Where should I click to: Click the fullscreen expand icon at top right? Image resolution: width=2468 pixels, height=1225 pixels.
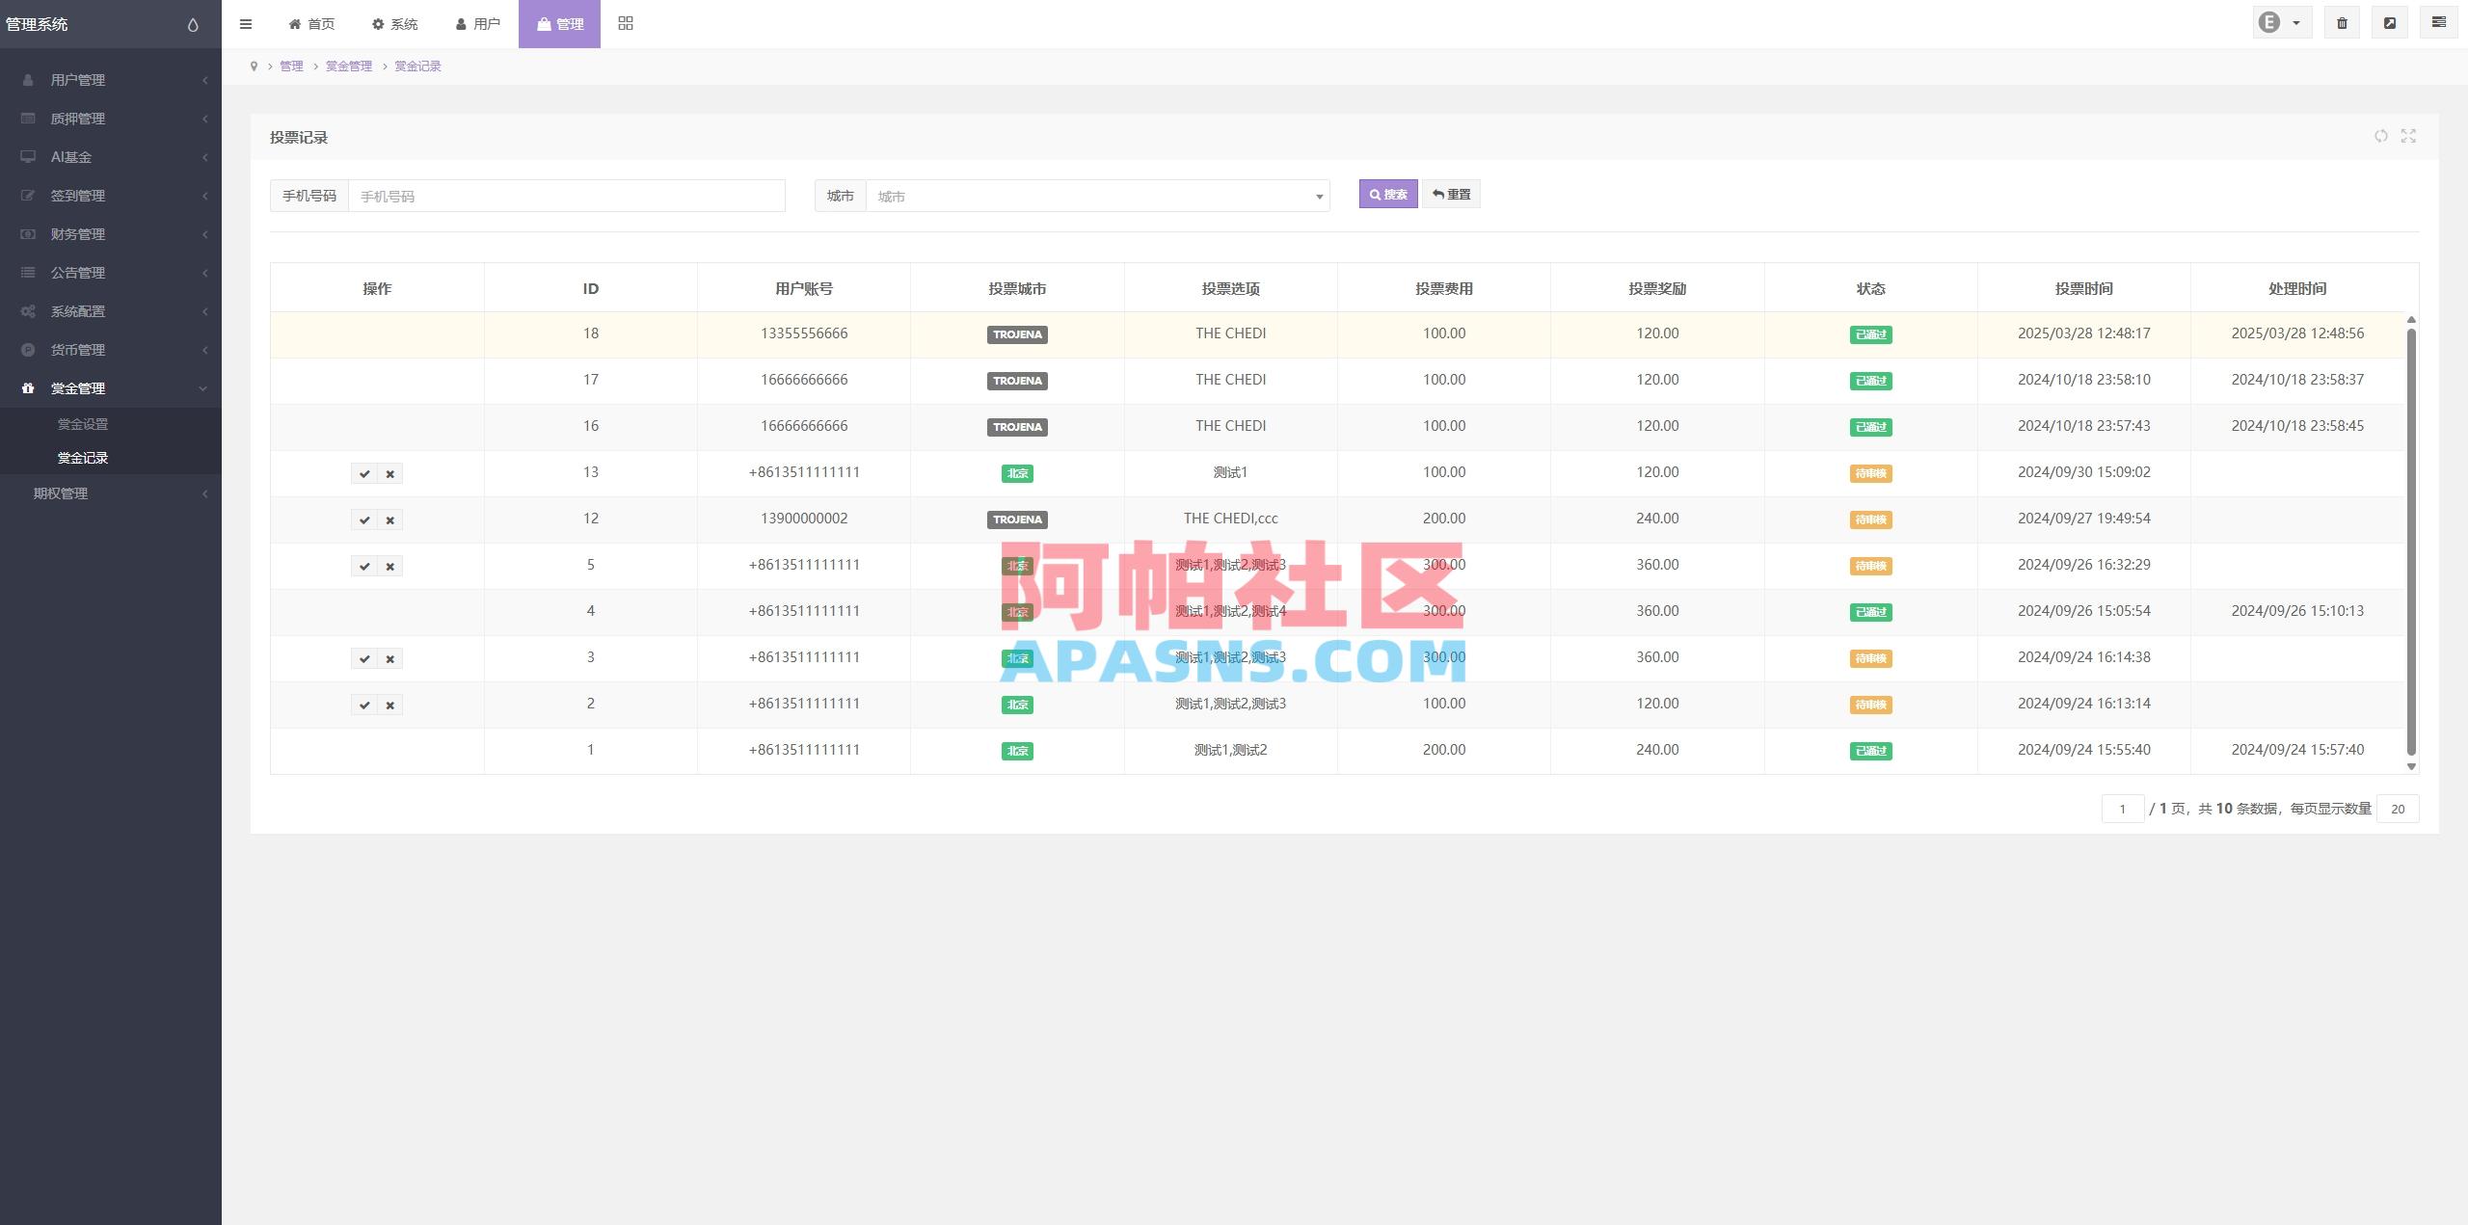point(2391,21)
